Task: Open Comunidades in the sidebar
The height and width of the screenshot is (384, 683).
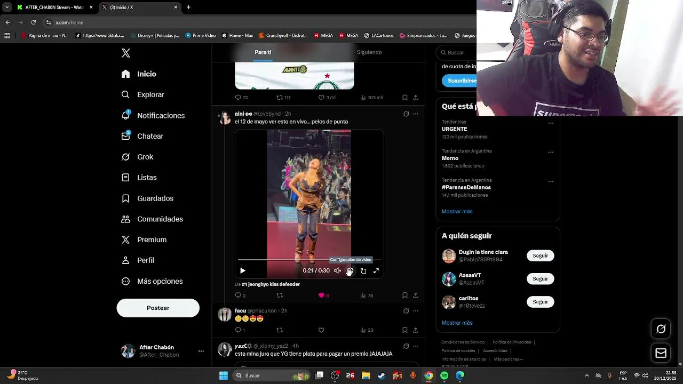Action: 152,219
